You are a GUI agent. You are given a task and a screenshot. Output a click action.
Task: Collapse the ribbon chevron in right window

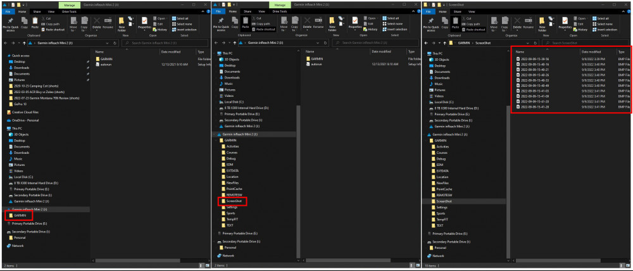(624, 11)
